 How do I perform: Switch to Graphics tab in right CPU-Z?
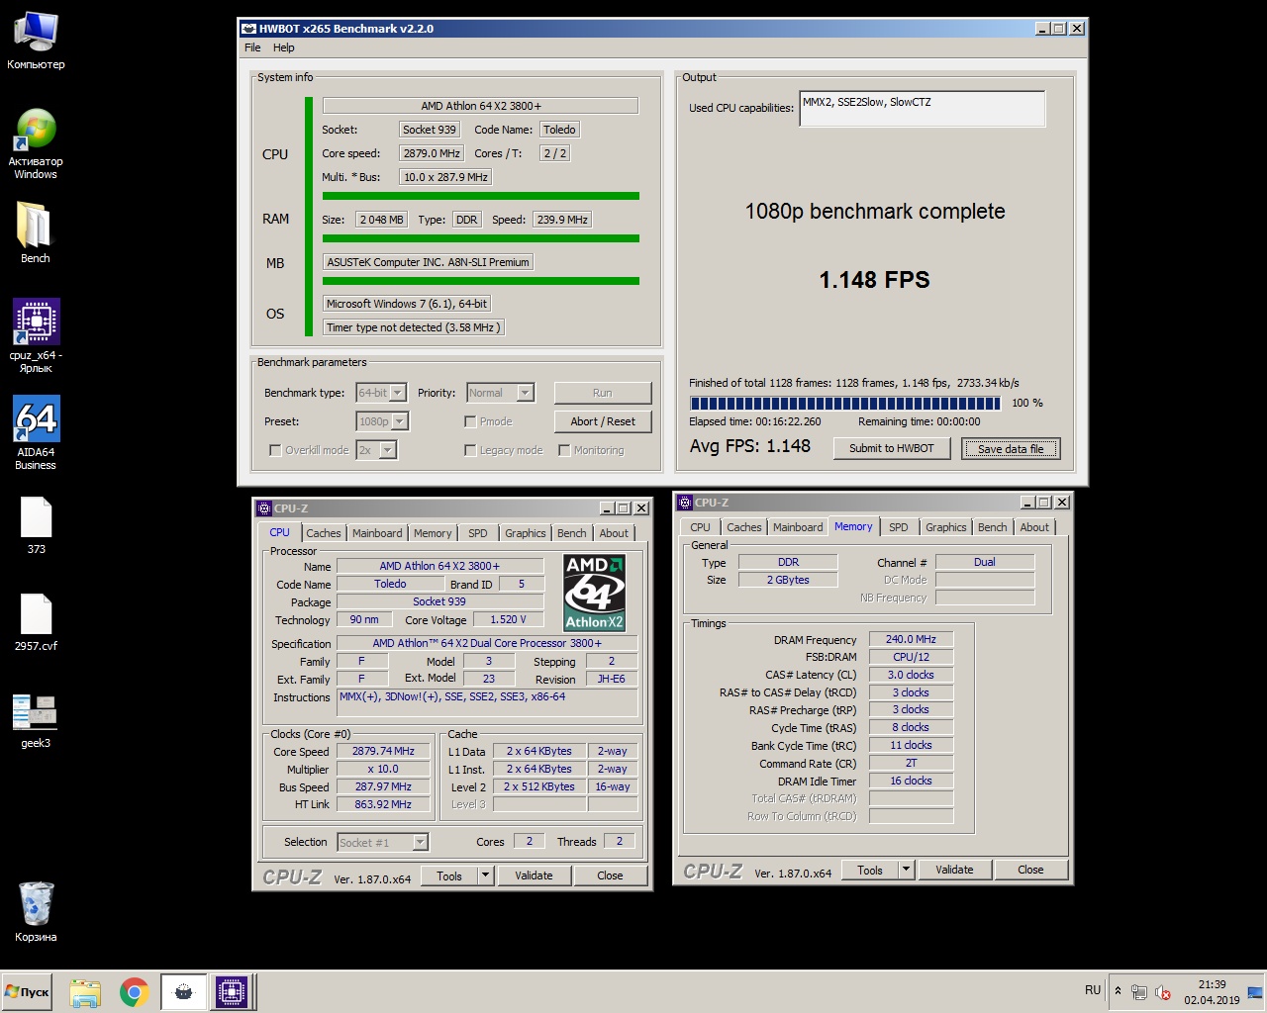[945, 527]
